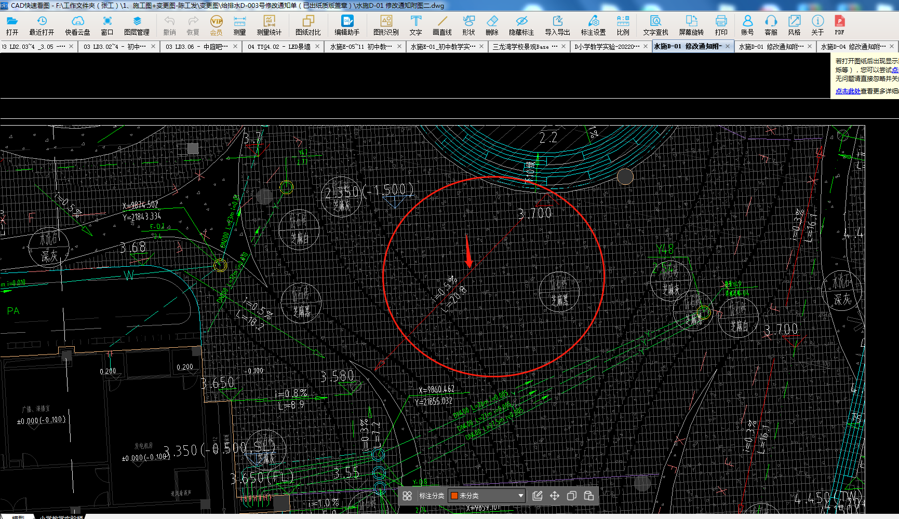The height and width of the screenshot is (519, 899).
Task: Select the 形状 shape tool
Action: tap(468, 25)
